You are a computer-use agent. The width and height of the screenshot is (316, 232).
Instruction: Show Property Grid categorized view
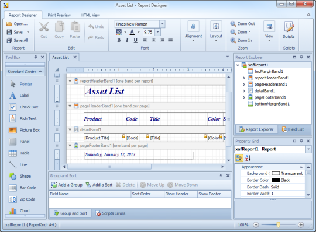tap(239, 158)
